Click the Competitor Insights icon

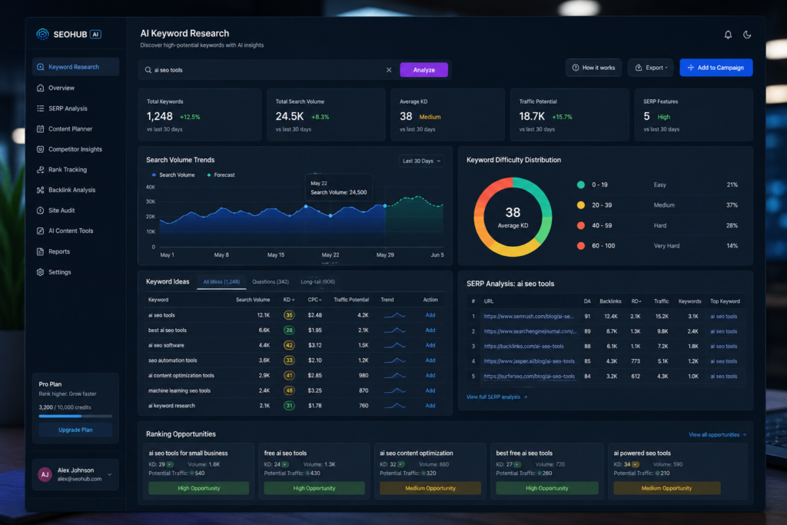point(40,149)
